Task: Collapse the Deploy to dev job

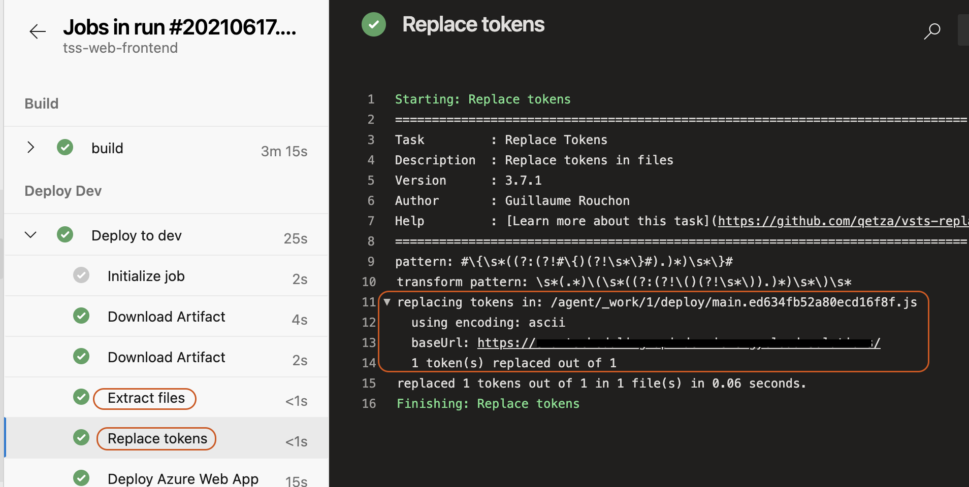Action: pos(30,235)
